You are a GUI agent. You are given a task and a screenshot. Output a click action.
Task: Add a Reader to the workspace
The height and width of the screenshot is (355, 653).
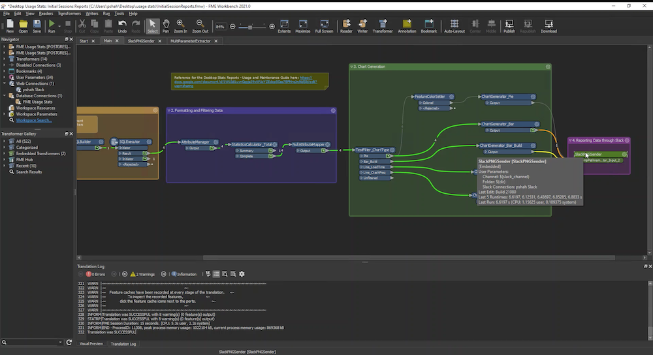[346, 26]
